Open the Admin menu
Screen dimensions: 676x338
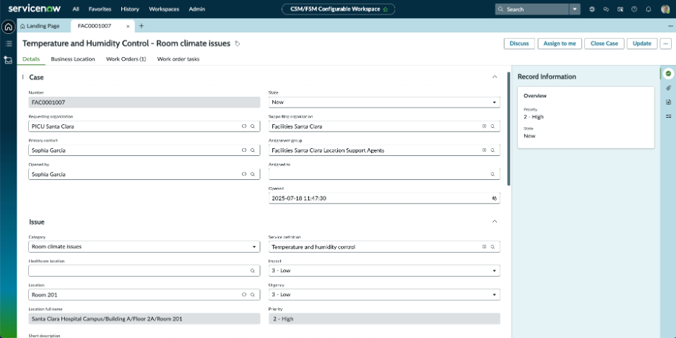point(196,9)
